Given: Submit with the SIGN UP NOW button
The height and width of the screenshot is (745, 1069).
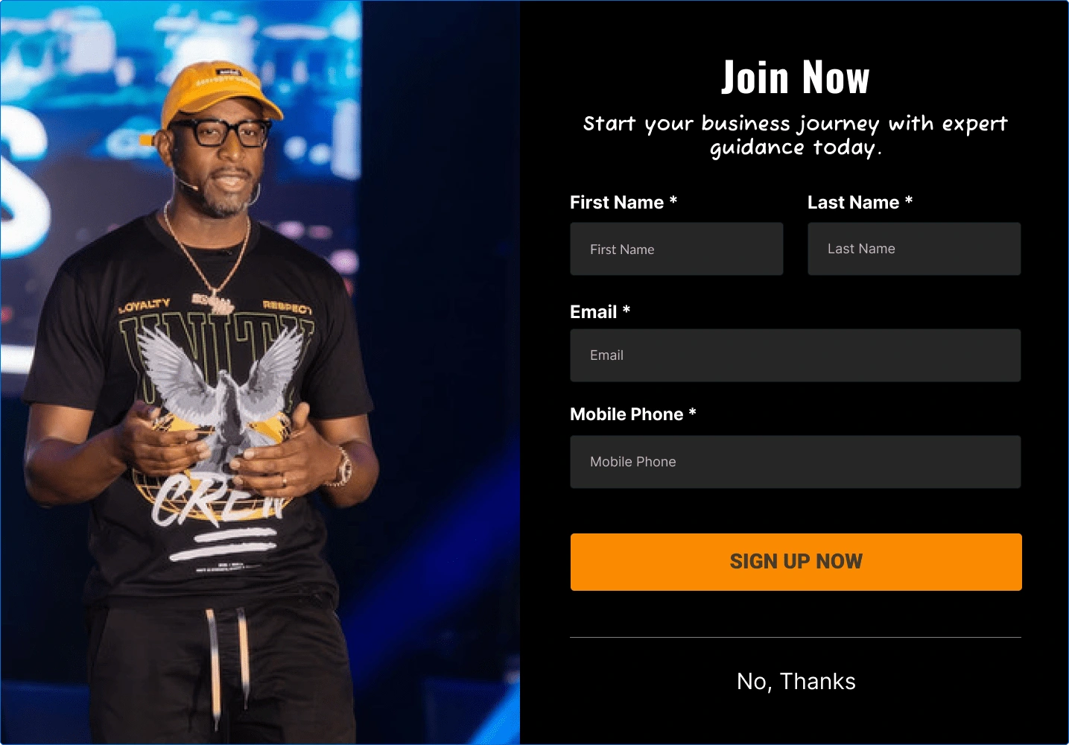Looking at the screenshot, I should point(796,562).
